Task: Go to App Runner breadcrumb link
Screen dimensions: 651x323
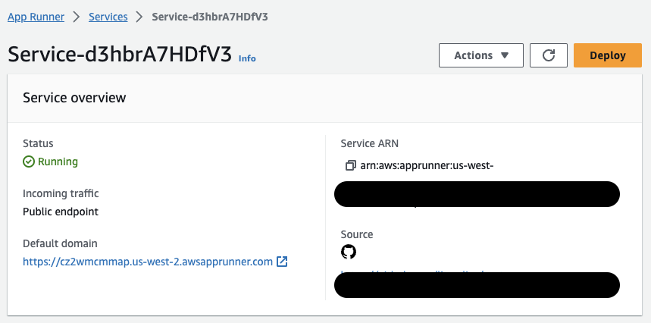Action: pos(36,17)
